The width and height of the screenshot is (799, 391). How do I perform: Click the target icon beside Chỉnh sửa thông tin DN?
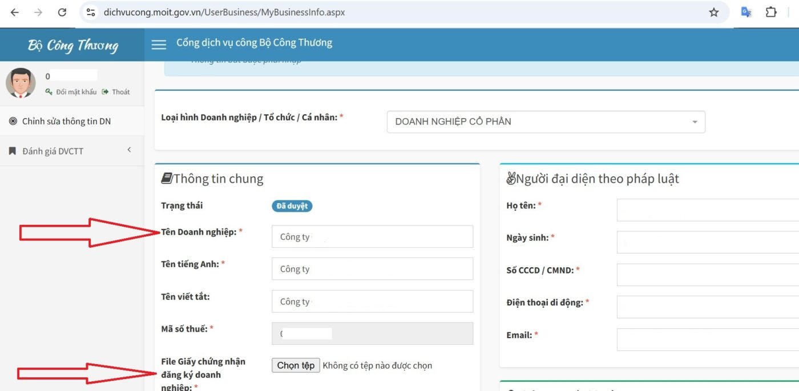13,121
